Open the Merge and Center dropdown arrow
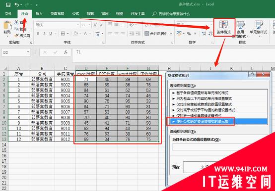This screenshot has width=275, height=191. 171,34
